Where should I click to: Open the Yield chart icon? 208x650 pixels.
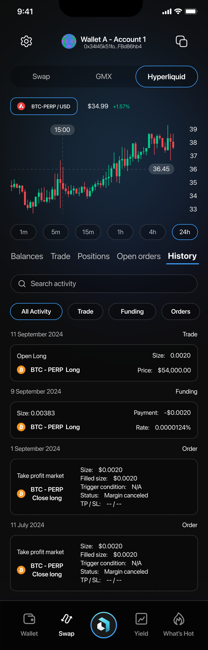[141, 619]
